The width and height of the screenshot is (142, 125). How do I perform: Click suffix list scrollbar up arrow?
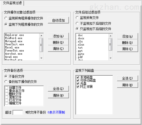click(x=110, y=36)
